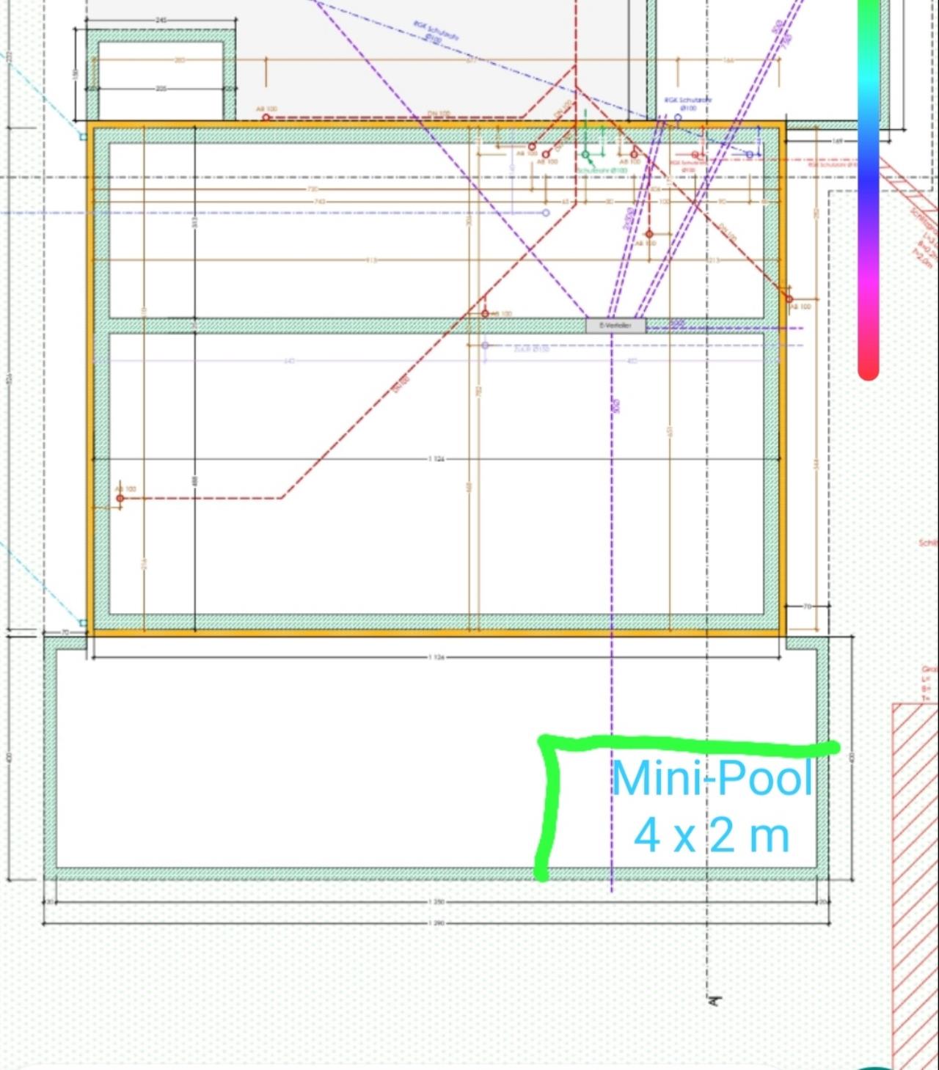
Task: Tap the "1 290" dimension label below terrace
Action: click(x=436, y=923)
